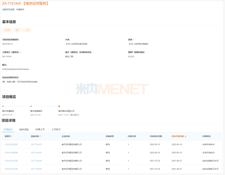This screenshot has width=225, height=175.
Task: Click 临床试验默示许可 status in CXHL2101305 row
Action: click(210, 161)
